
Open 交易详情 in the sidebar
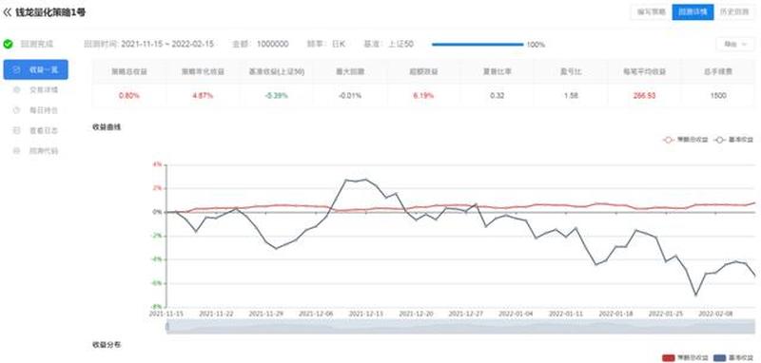(x=35, y=89)
